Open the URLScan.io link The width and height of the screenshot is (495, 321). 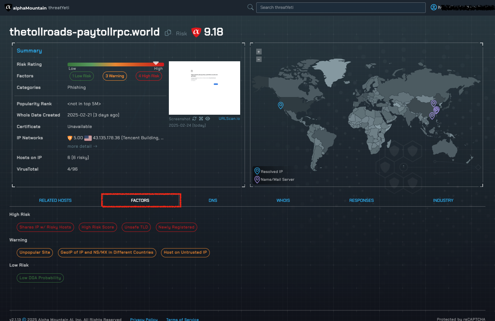click(229, 118)
